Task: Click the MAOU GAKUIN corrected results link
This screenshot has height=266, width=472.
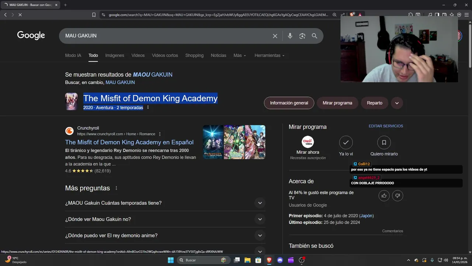Action: point(153,75)
